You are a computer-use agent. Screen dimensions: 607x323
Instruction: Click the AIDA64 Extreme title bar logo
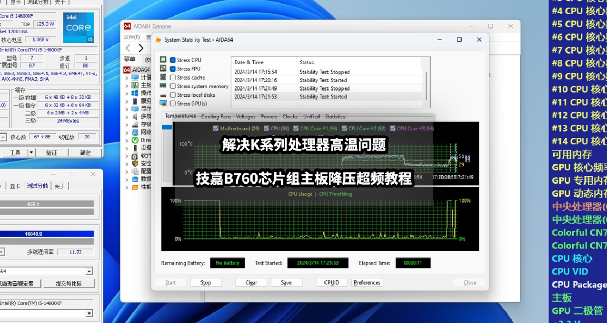pos(127,26)
